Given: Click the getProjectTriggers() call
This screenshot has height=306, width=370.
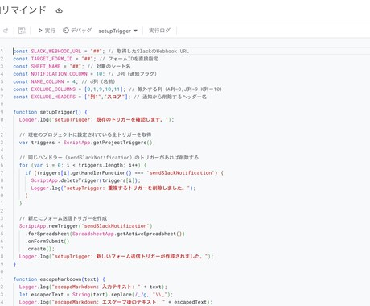Looking at the screenshot, I should tap(124, 143).
